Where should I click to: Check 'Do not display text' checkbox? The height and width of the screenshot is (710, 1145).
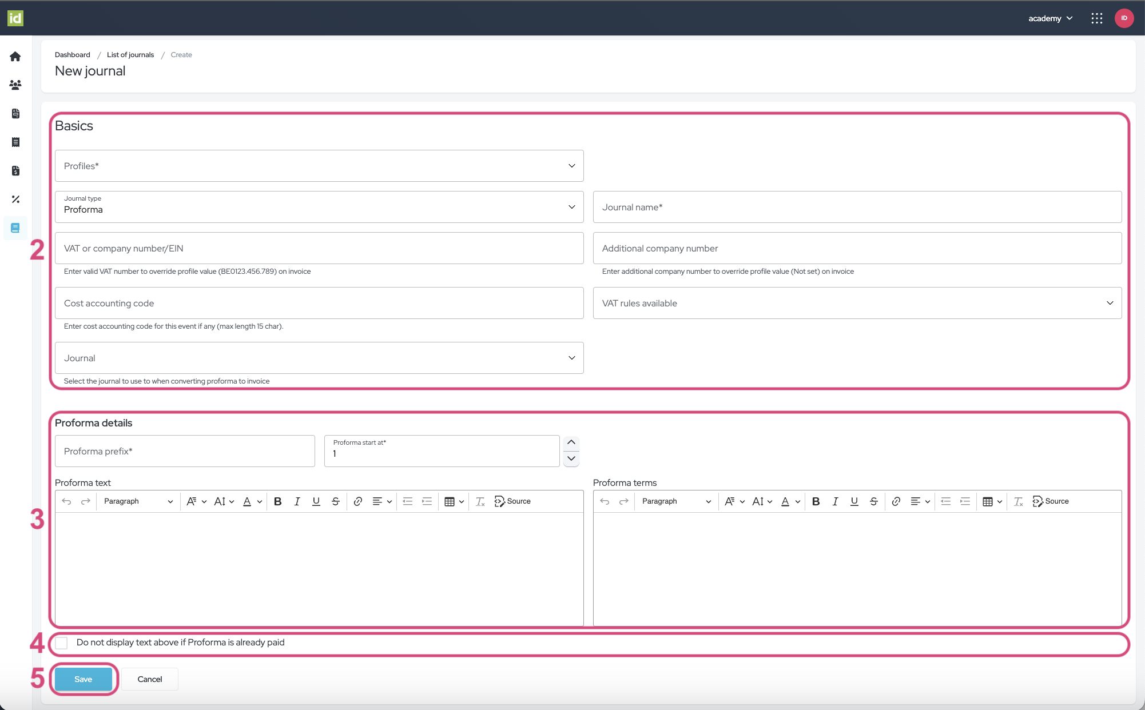62,643
